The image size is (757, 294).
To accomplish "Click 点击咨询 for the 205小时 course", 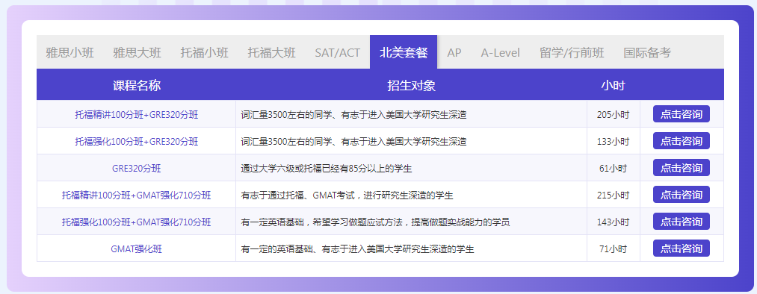I will point(682,114).
